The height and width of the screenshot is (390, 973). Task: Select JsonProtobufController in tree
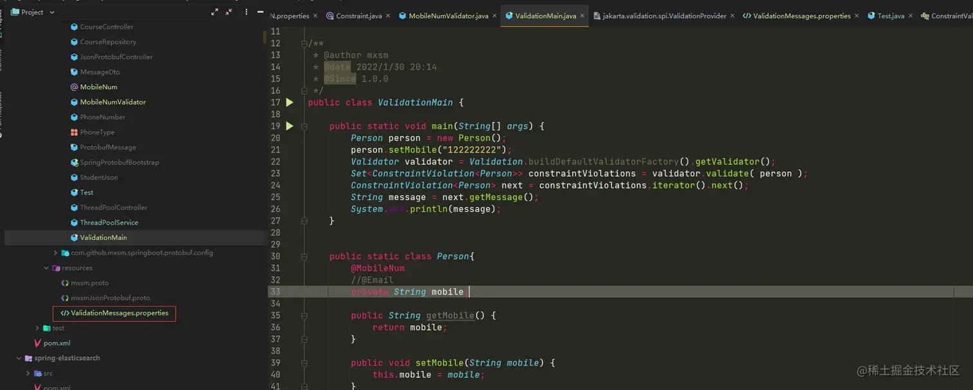click(116, 57)
